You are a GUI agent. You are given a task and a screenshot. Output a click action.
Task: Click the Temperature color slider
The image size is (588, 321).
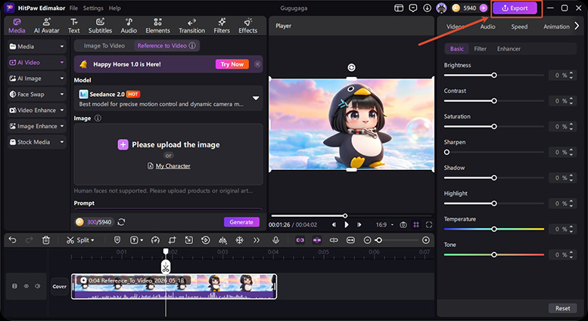tap(494, 229)
